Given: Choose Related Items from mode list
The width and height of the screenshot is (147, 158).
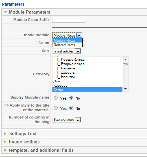Looking at the screenshot, I should 67,45.
